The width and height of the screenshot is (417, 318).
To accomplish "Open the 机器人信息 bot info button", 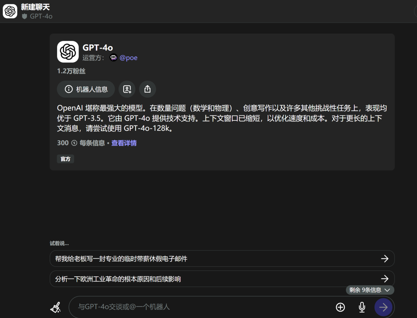I will [x=86, y=89].
